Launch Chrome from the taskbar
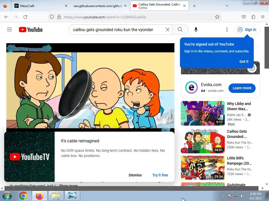This screenshot has width=269, height=201. [x=23, y=196]
